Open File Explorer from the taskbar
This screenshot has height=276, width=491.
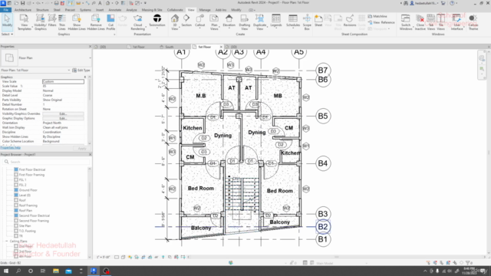[56, 271]
